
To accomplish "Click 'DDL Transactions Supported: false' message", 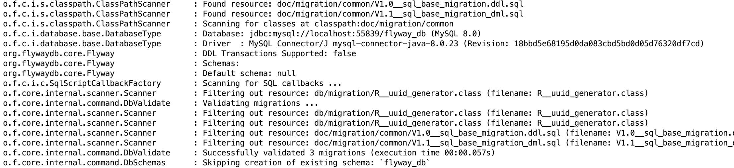I will pyautogui.click(x=279, y=54).
